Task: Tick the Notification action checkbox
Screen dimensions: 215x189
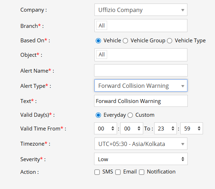Action: pyautogui.click(x=142, y=172)
